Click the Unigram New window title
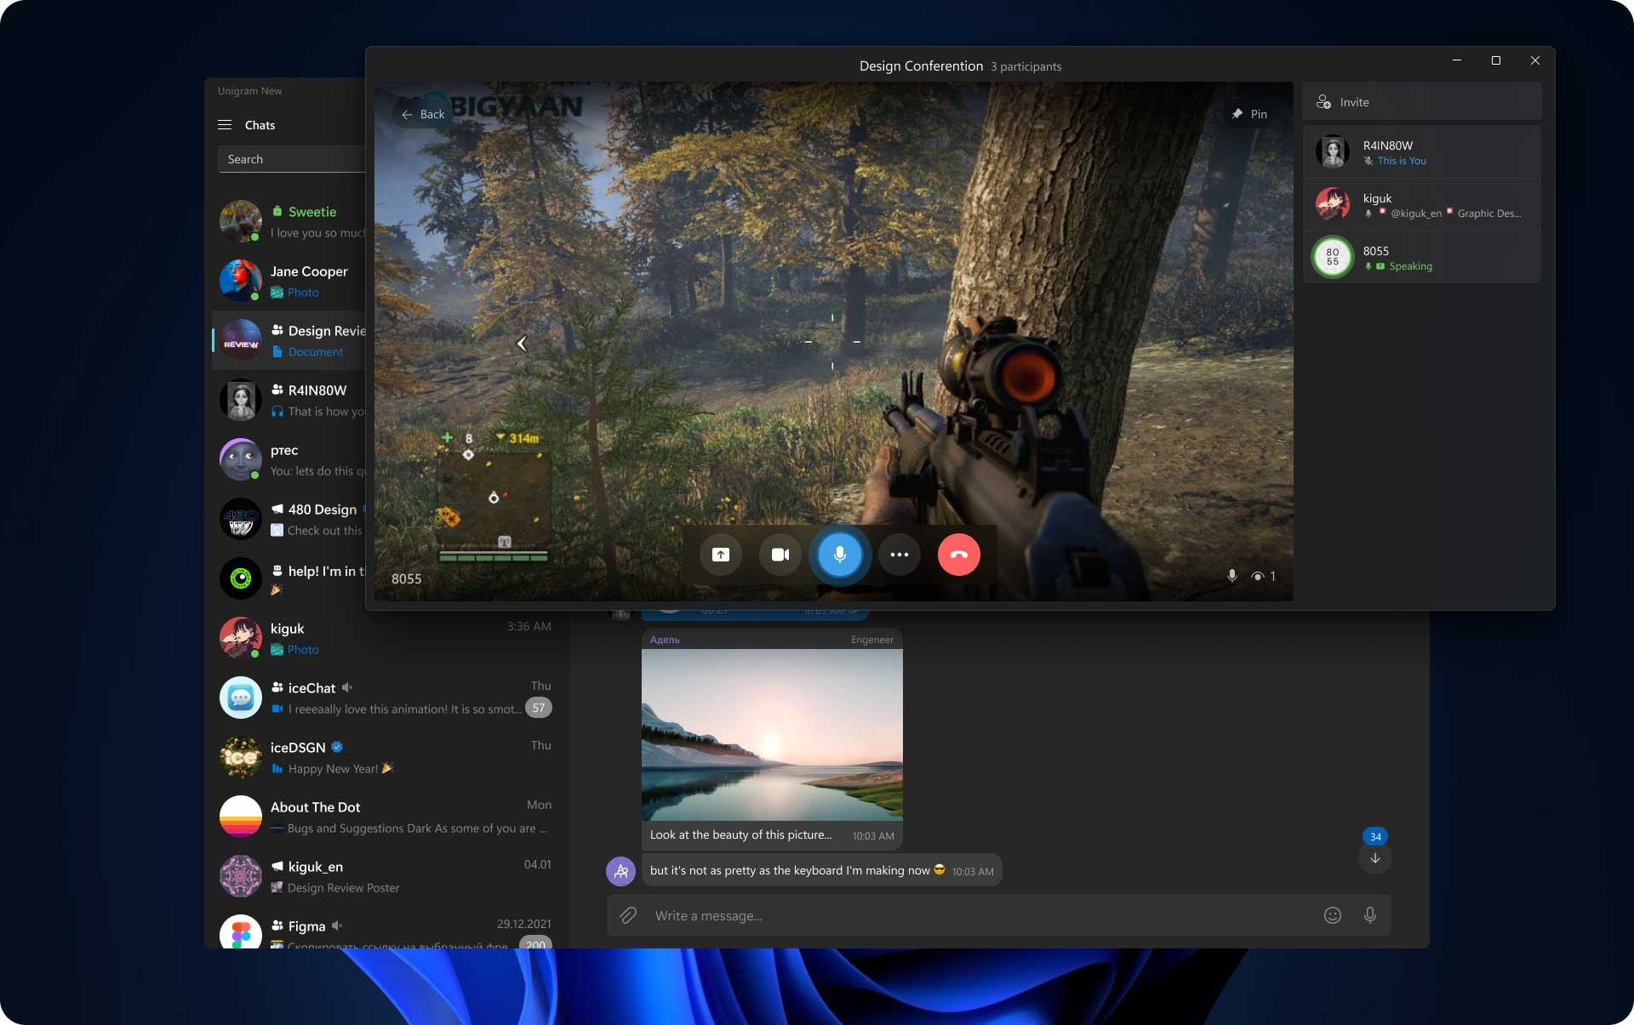1634x1025 pixels. click(x=249, y=91)
